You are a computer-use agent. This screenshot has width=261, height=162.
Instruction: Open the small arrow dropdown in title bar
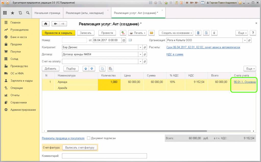coord(244,3)
